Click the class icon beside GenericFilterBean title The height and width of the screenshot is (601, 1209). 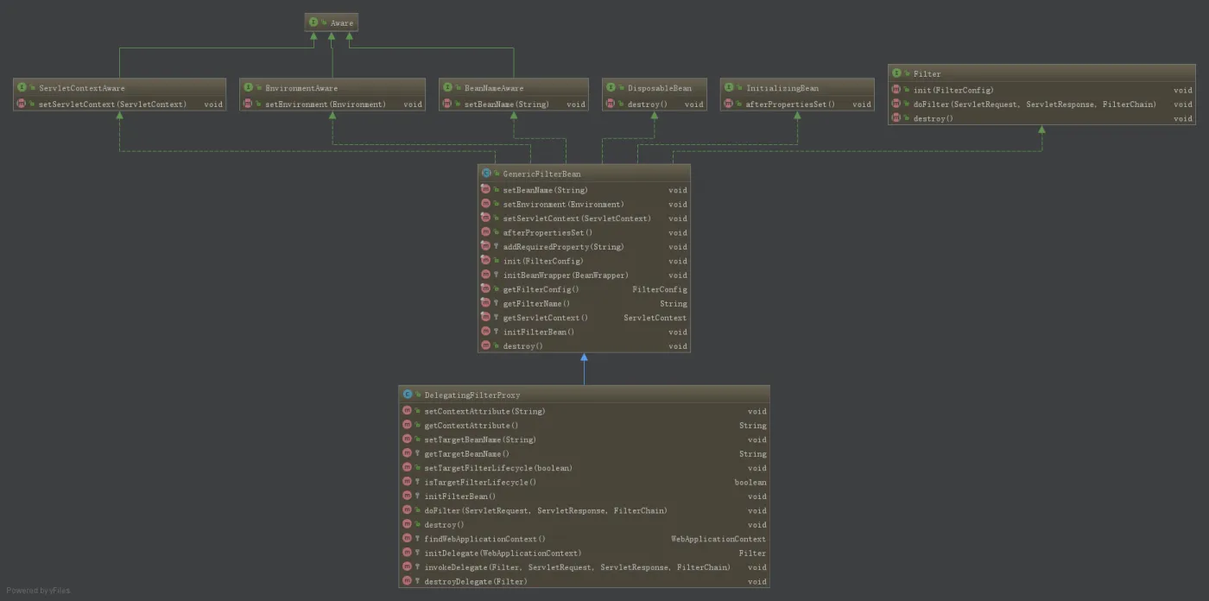(x=486, y=174)
